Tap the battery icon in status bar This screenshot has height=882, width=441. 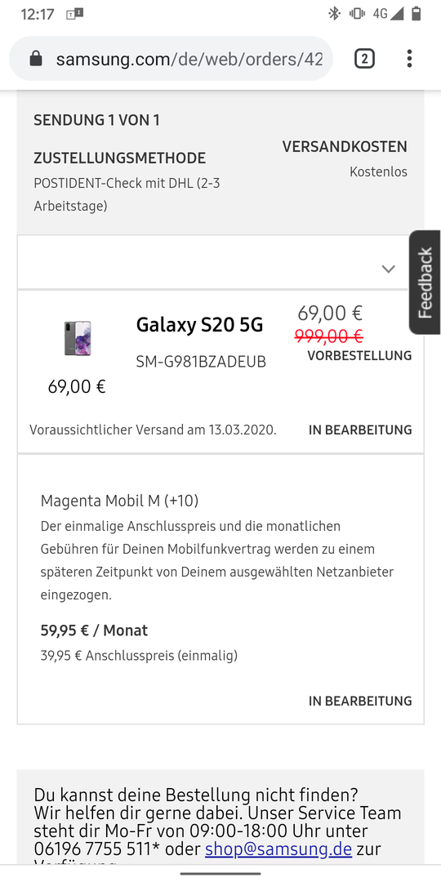point(416,14)
